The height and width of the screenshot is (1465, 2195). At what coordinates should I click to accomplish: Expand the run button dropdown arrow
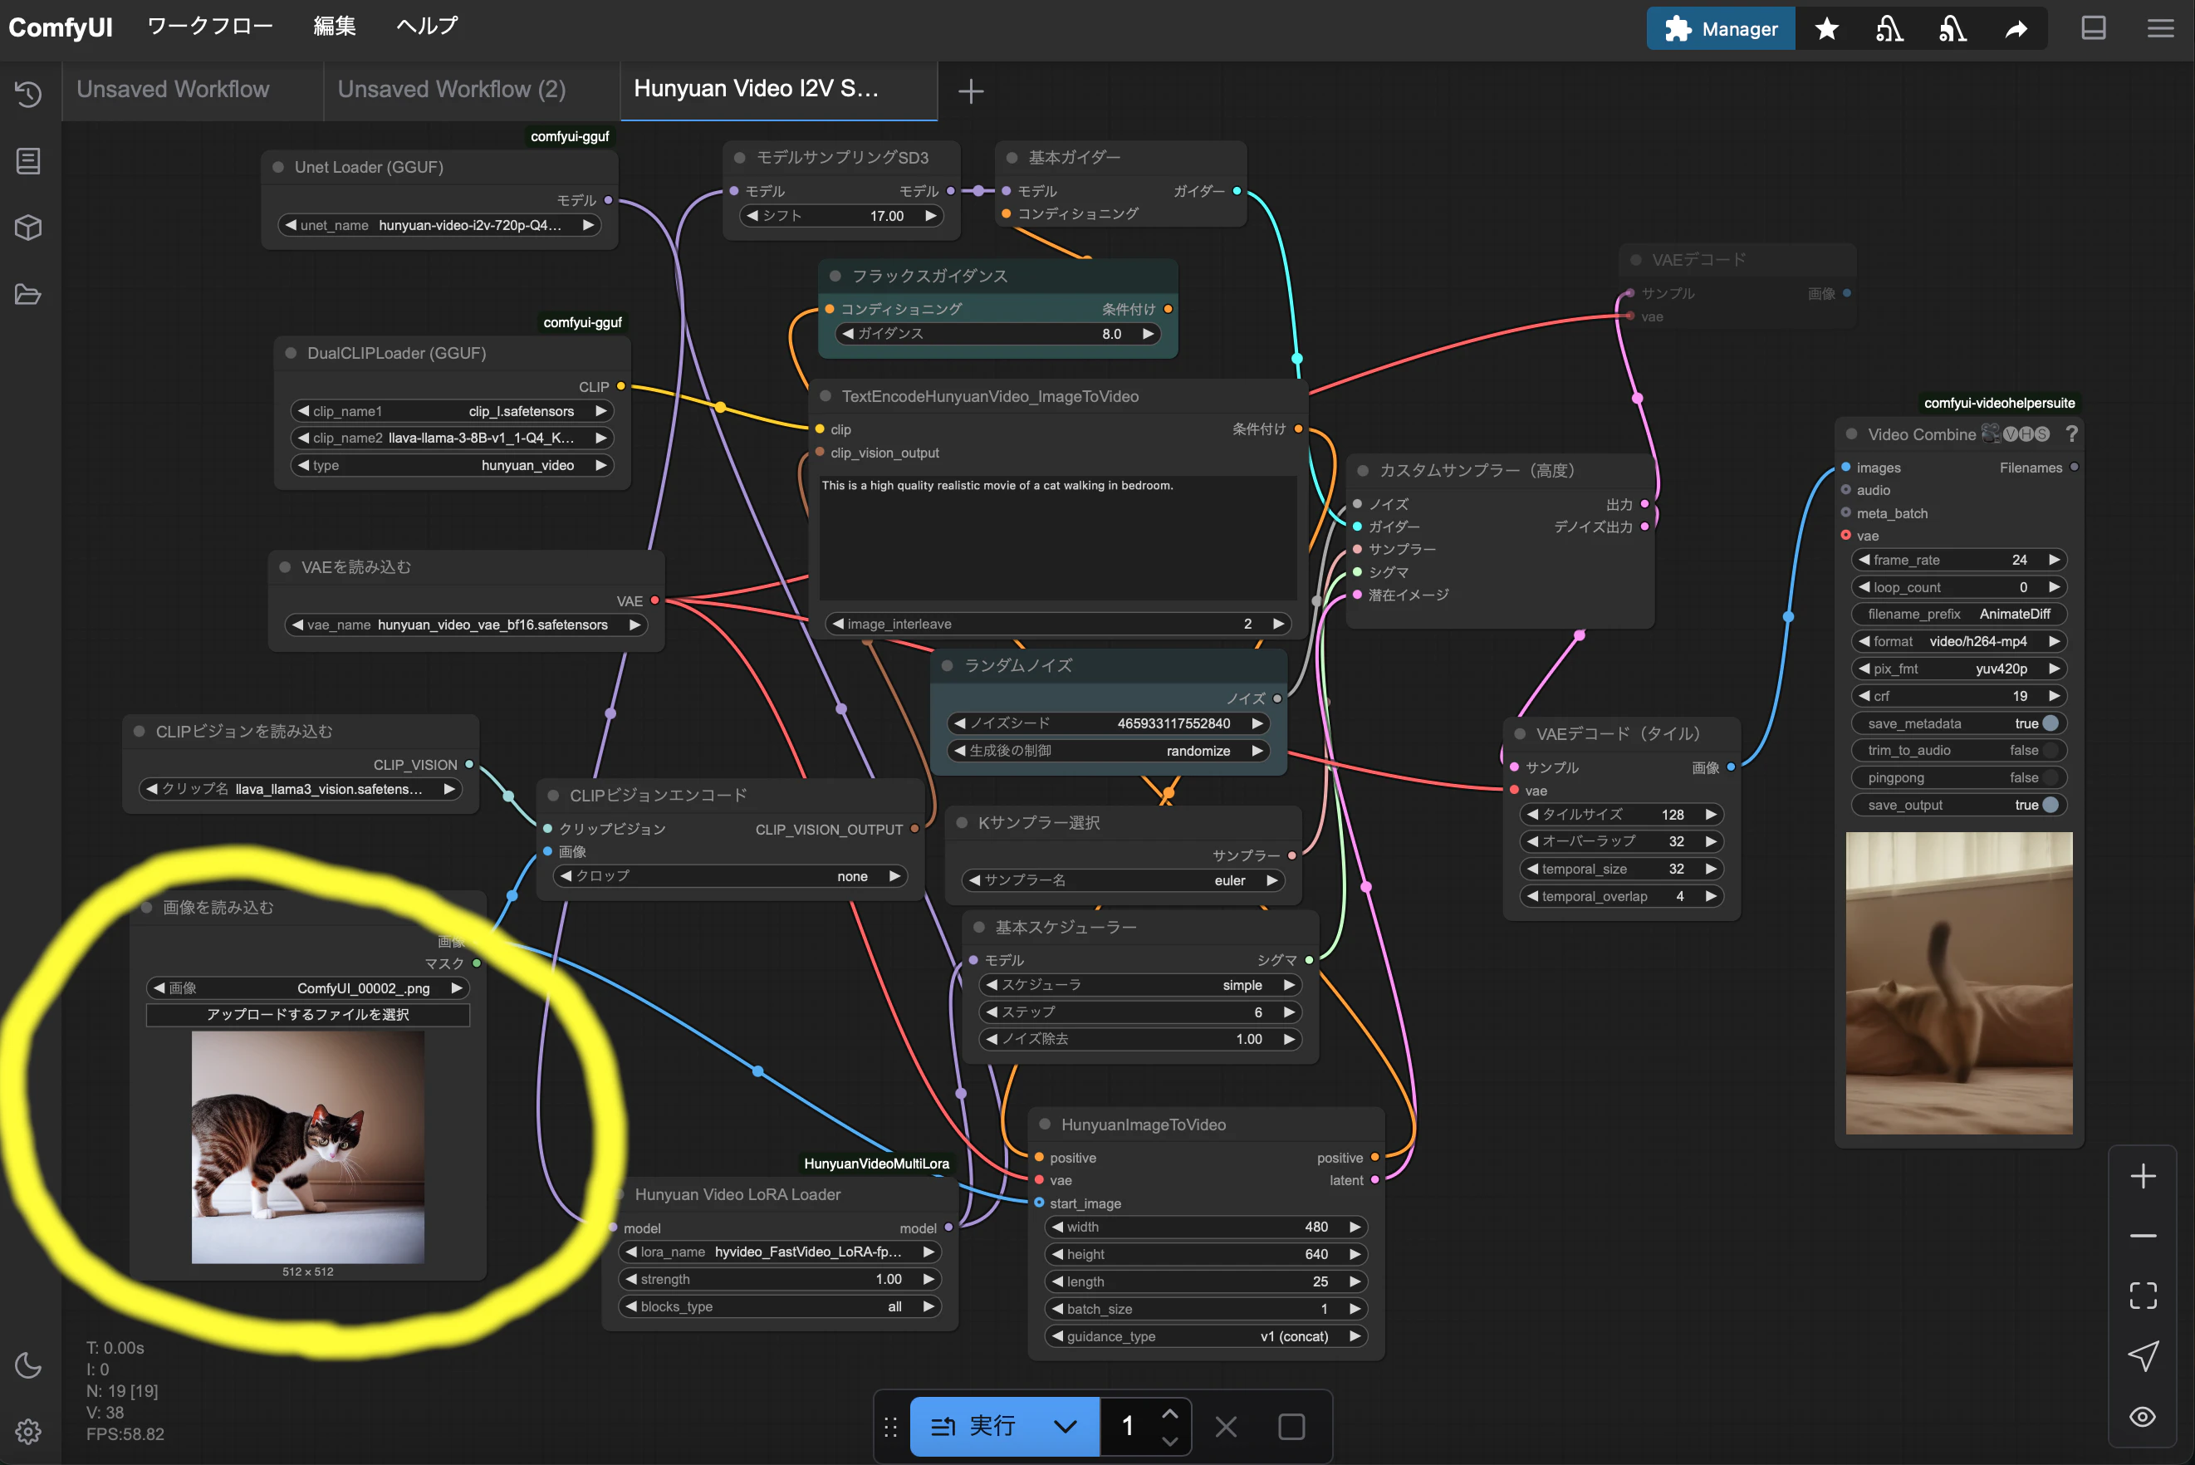click(x=1065, y=1426)
